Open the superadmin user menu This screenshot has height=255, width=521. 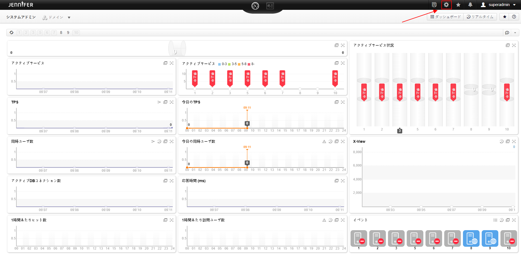coord(499,5)
